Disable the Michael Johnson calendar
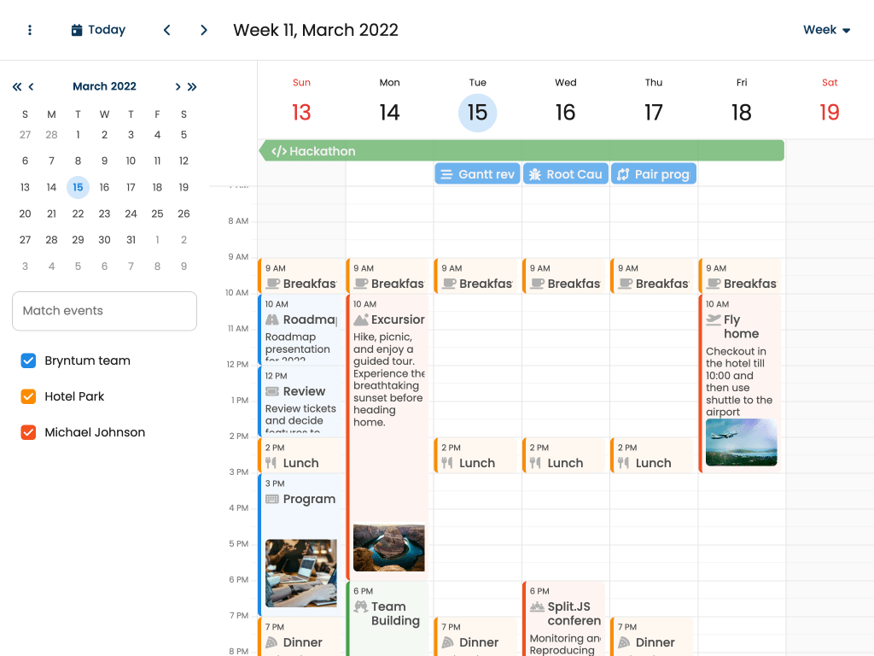Viewport: 874px width, 656px height. pyautogui.click(x=28, y=432)
